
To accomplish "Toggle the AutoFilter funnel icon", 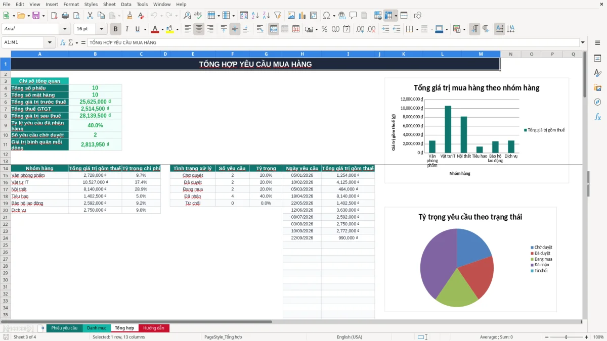I will 277,16.
